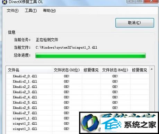Click the 取消(C) cancel button

pyautogui.click(x=135, y=23)
